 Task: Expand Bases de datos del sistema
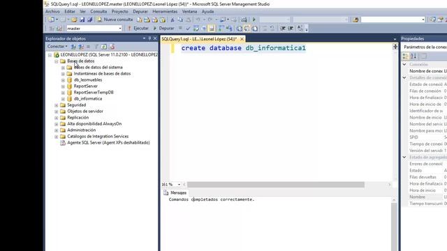point(63,68)
